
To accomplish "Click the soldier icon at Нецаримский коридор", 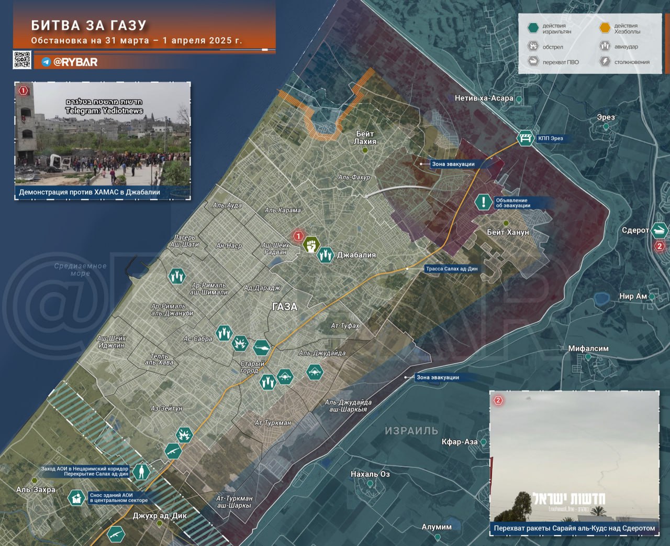I will (x=141, y=472).
